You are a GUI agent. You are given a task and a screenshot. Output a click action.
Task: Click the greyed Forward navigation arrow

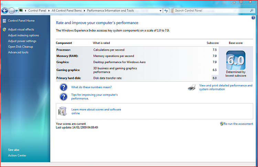click(11, 11)
